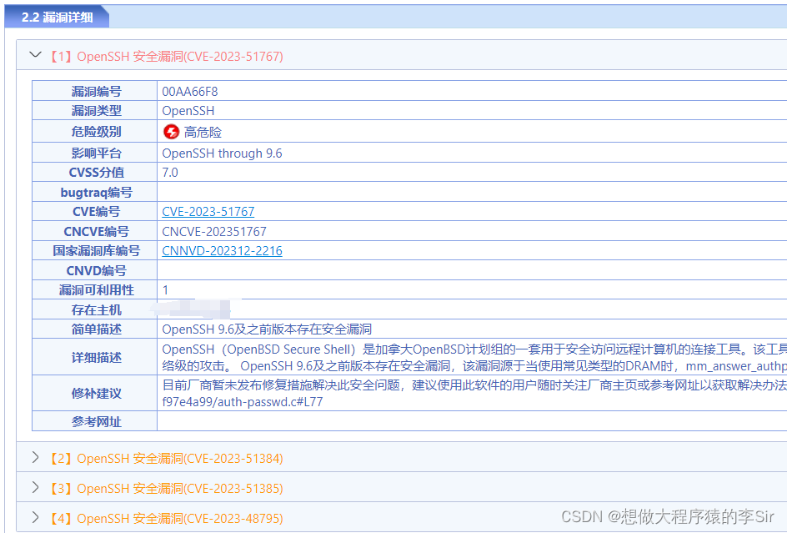787x533 pixels.
Task: Click the 高危险 risk level text
Action: (x=203, y=132)
